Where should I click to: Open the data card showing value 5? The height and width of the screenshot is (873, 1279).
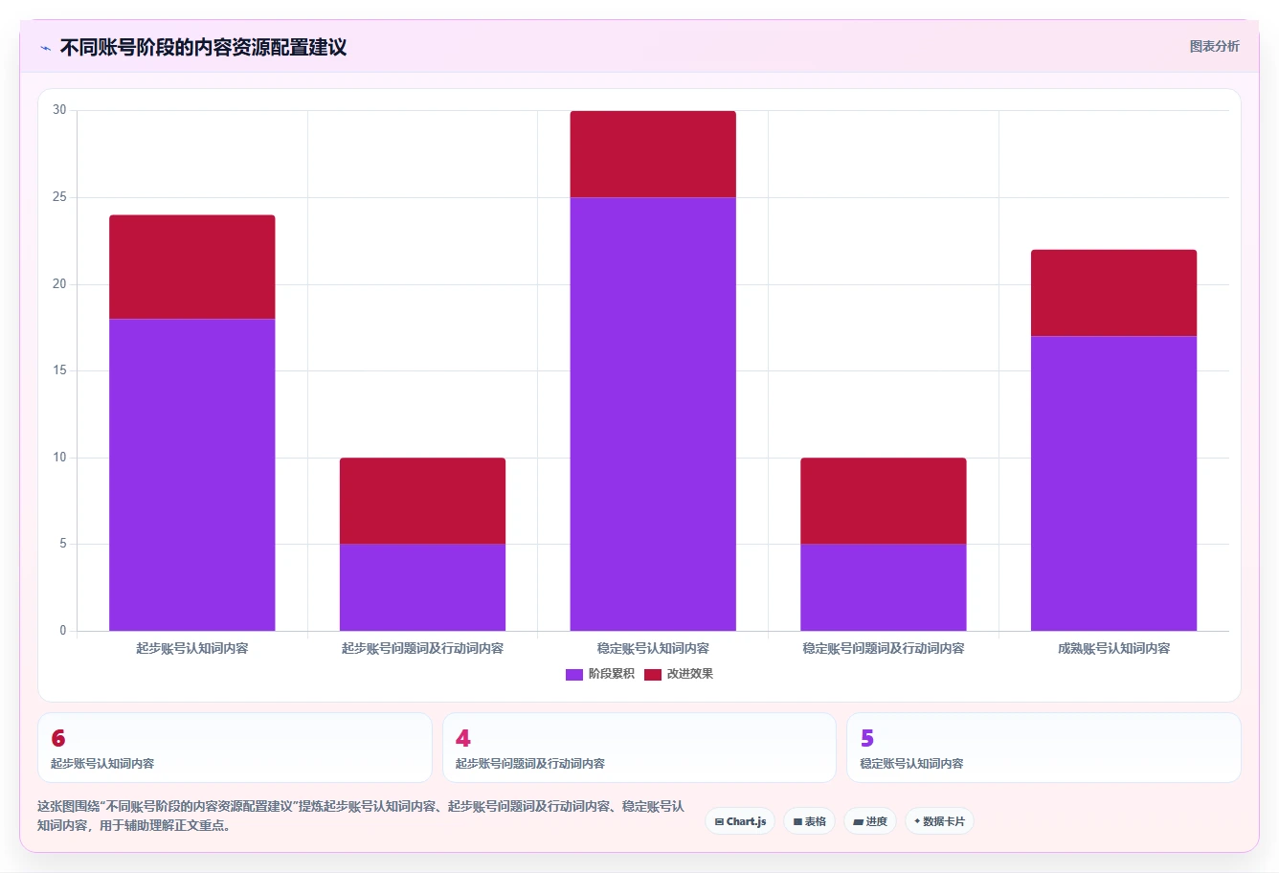(1043, 748)
